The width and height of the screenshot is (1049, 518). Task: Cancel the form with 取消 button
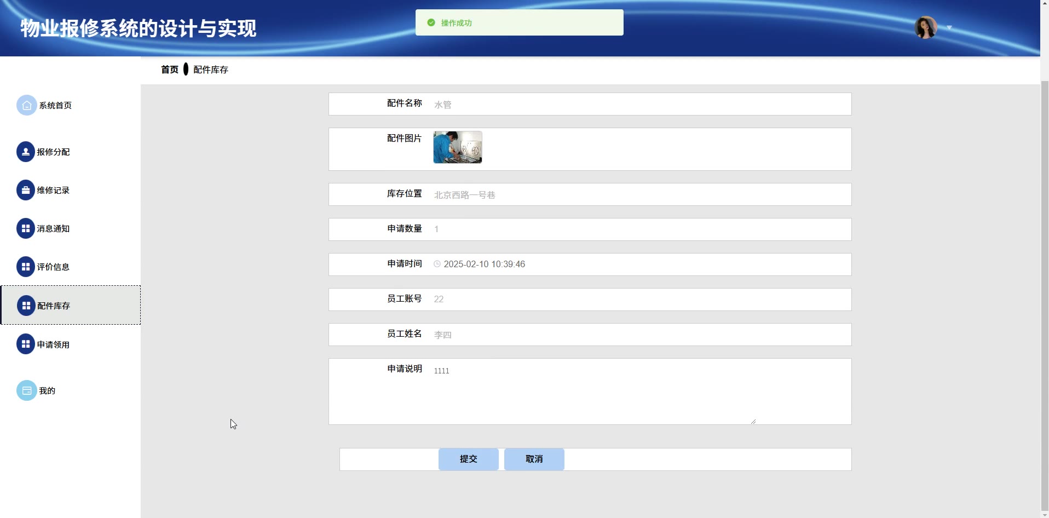coord(534,459)
